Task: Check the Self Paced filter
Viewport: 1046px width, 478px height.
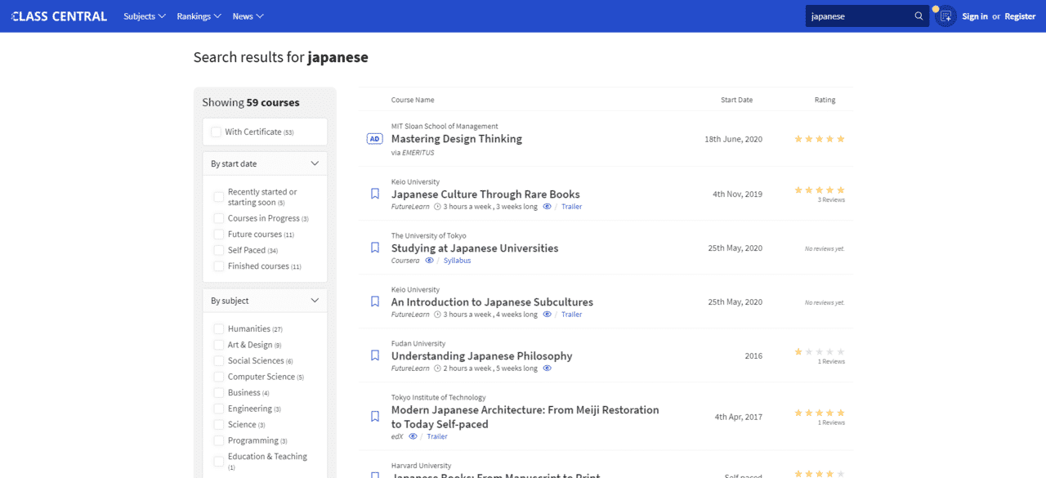Action: coord(219,250)
